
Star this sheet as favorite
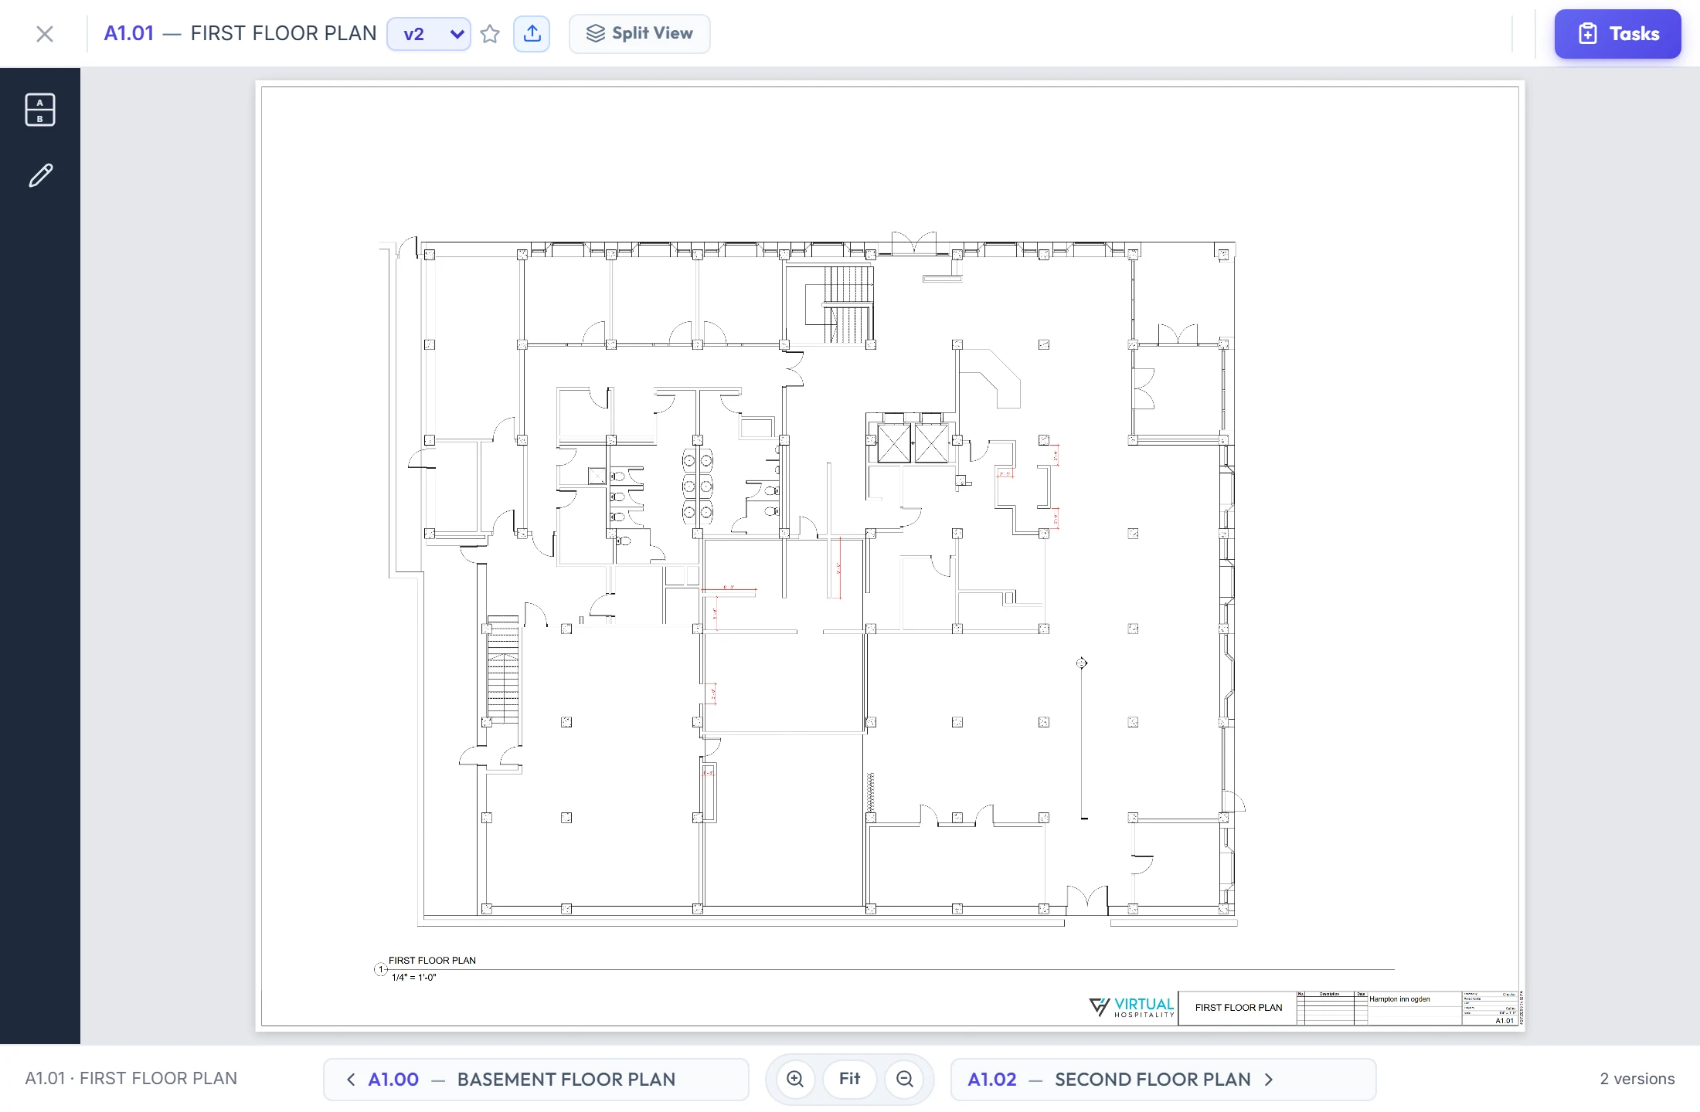[x=490, y=34]
